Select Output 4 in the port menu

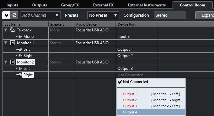tap(151, 112)
